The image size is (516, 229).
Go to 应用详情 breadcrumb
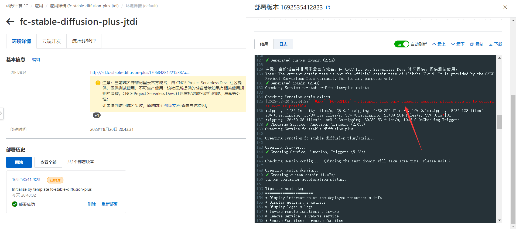point(84,6)
